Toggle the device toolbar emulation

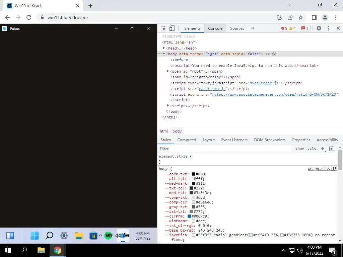coord(172,28)
